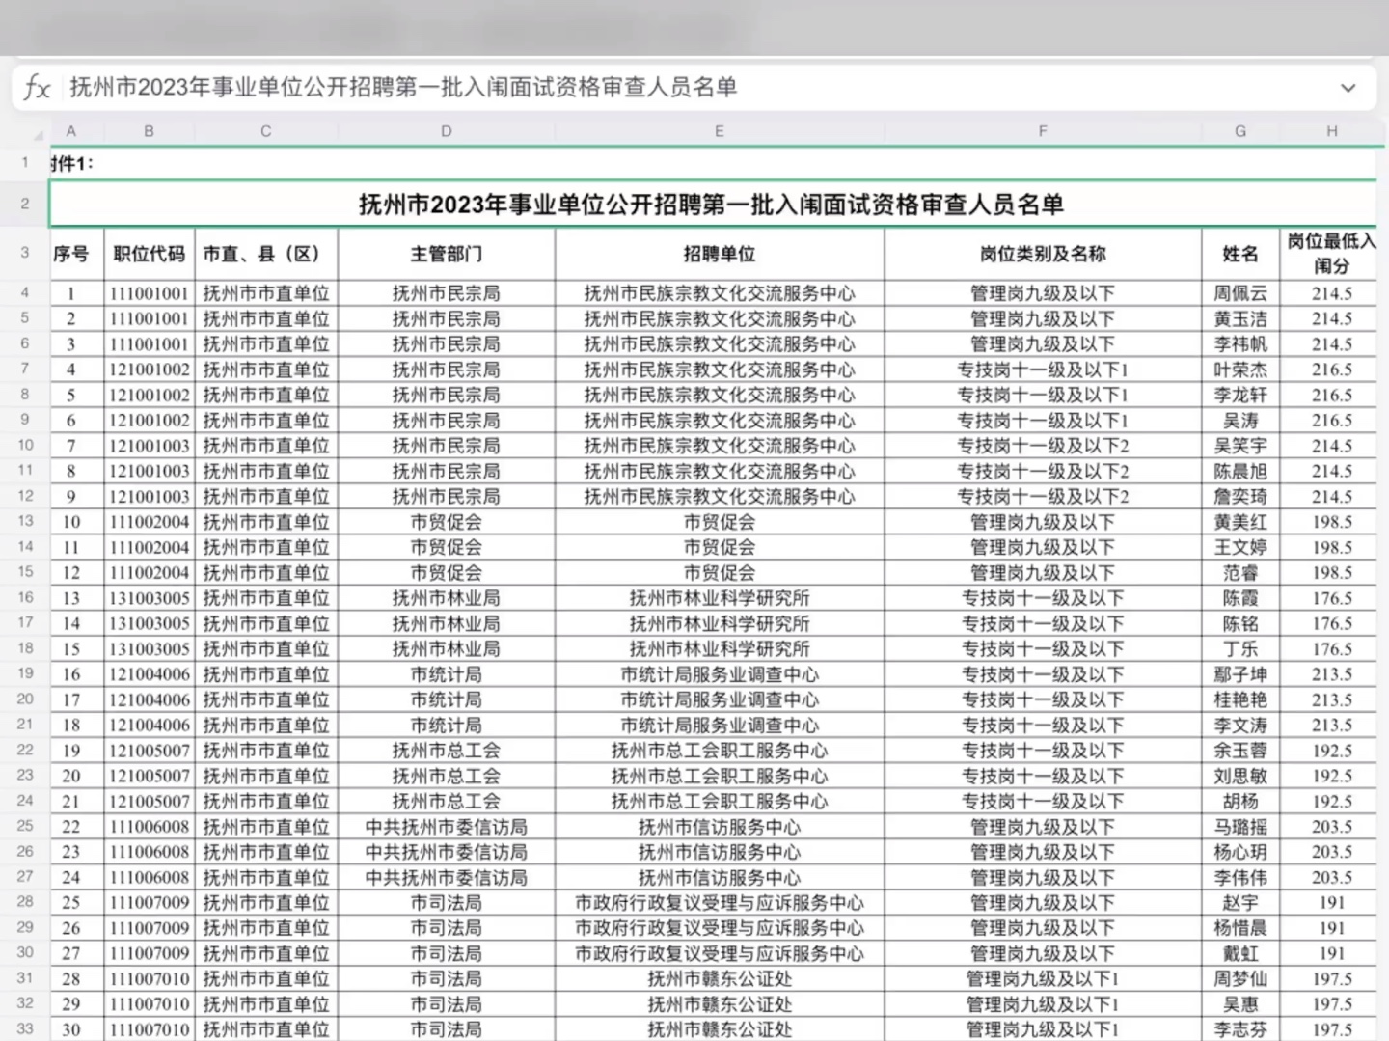
Task: Select name cell 桂艳艳
Action: pos(1240,699)
